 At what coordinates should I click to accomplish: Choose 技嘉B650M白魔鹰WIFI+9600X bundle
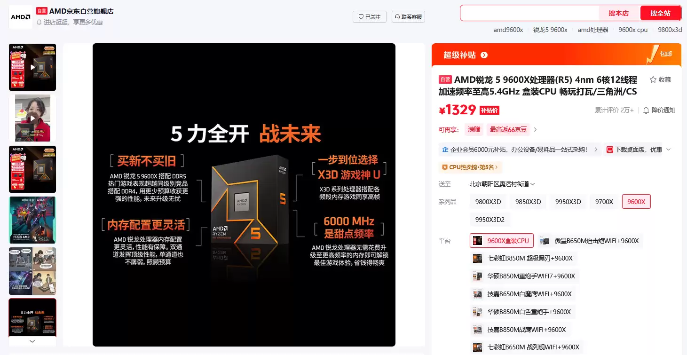point(523,294)
